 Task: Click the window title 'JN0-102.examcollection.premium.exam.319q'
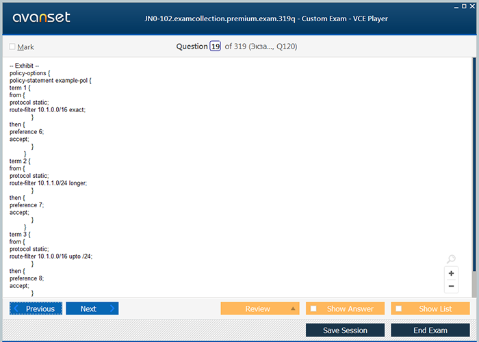click(220, 18)
